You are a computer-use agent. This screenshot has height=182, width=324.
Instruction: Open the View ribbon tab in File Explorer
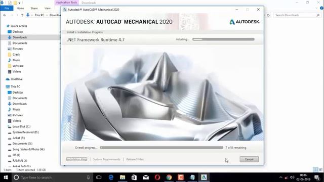point(47,8)
